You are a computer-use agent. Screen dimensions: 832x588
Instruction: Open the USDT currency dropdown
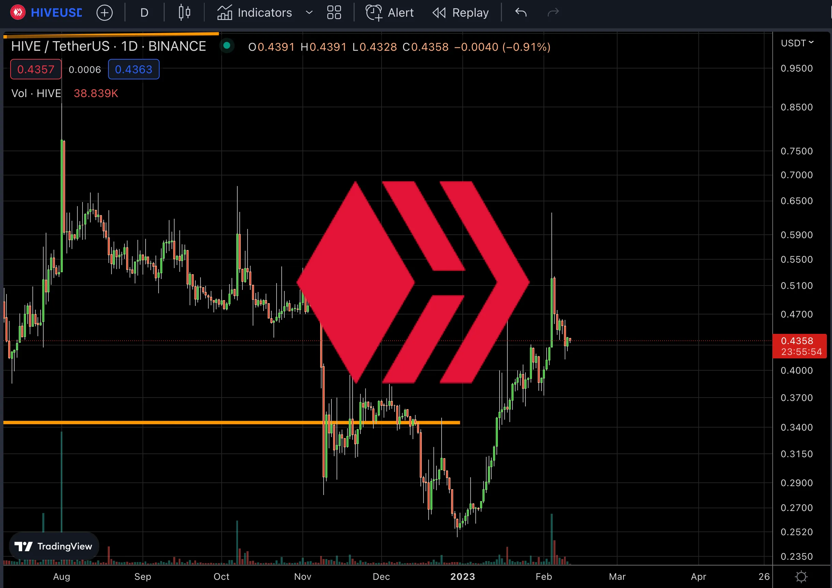797,43
